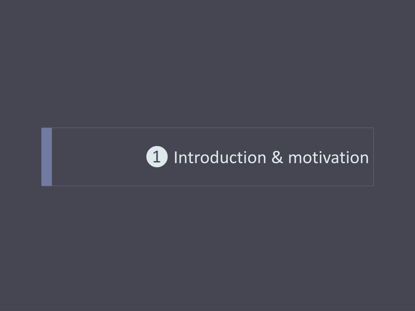Click the bottom end of the blue accent bar
The width and height of the screenshot is (415, 311).
coord(47,185)
